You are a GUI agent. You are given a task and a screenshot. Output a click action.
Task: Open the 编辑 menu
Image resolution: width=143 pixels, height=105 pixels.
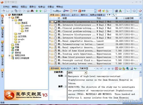pos(15,7)
